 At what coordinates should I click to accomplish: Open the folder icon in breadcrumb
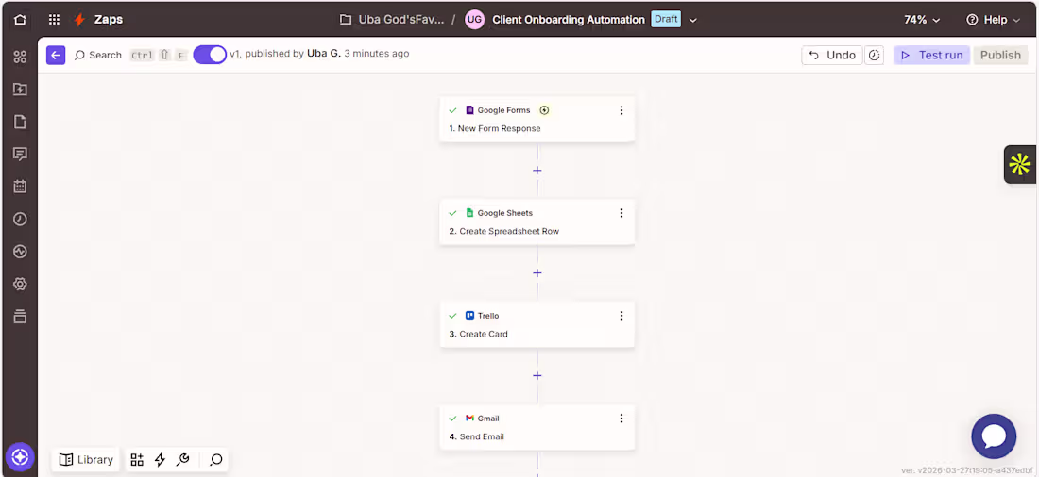point(345,20)
